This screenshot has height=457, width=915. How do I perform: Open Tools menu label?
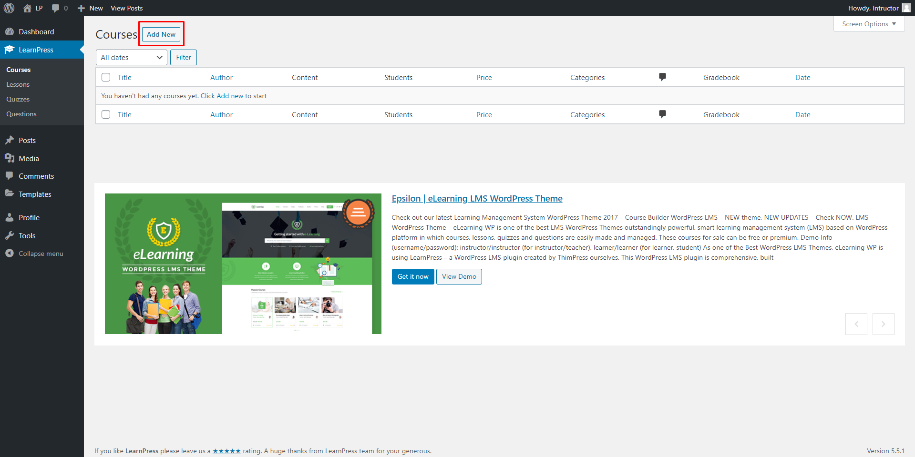pyautogui.click(x=27, y=235)
